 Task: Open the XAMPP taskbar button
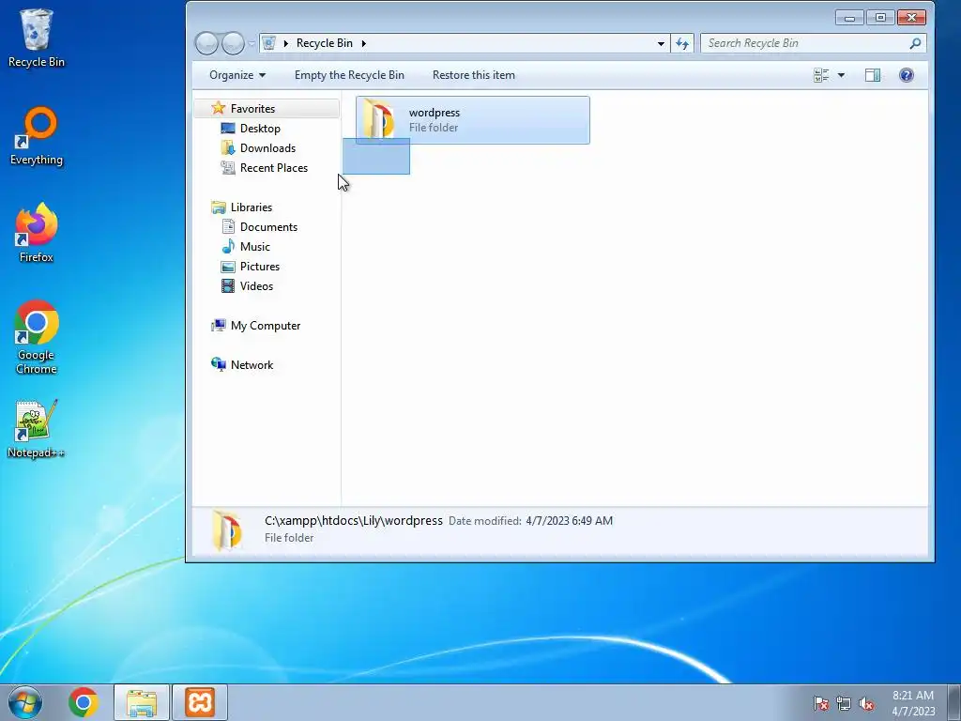(200, 702)
